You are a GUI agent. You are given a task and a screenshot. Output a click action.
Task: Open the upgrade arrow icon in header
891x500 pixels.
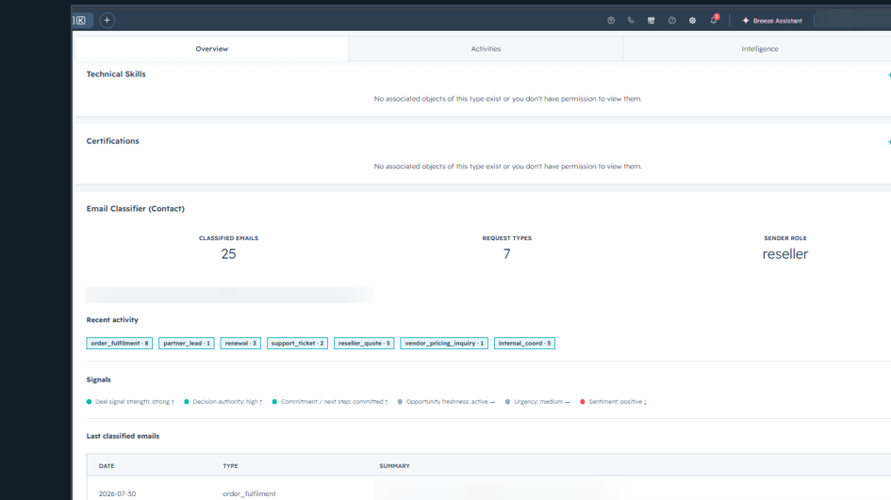click(611, 21)
